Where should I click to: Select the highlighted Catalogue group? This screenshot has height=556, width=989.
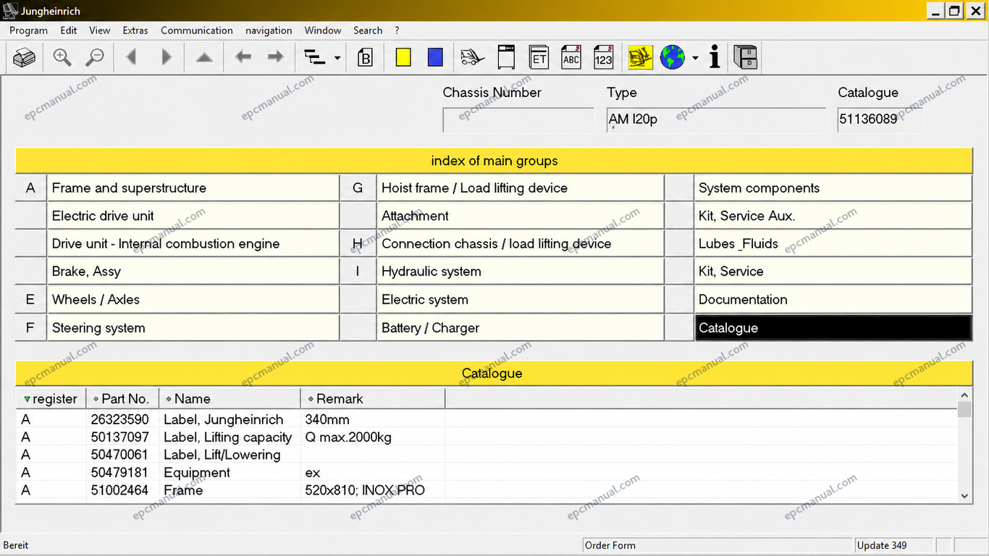coord(833,328)
